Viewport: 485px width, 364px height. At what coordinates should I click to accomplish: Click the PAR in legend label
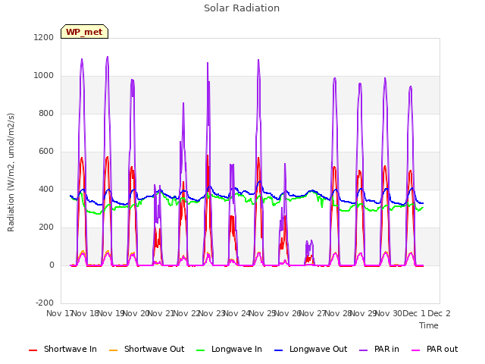[x=386, y=349]
